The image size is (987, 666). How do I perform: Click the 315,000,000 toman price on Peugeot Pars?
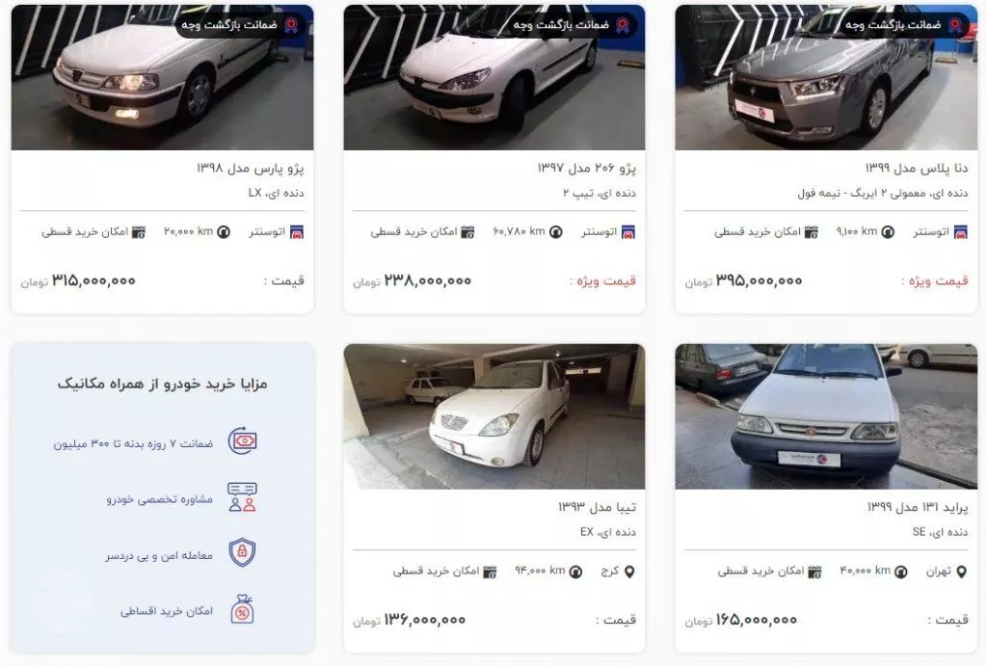pyautogui.click(x=93, y=280)
